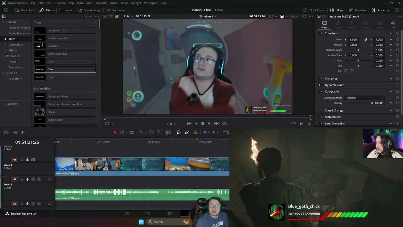Click the Match Frame icon below the viewer
This screenshot has width=403, height=227.
click(x=293, y=124)
